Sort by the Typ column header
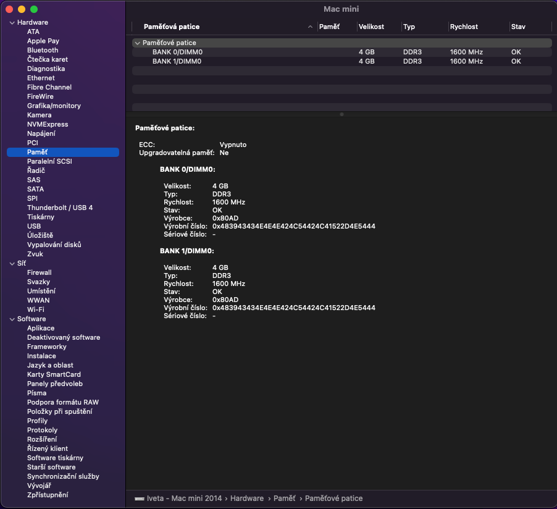 (x=409, y=27)
